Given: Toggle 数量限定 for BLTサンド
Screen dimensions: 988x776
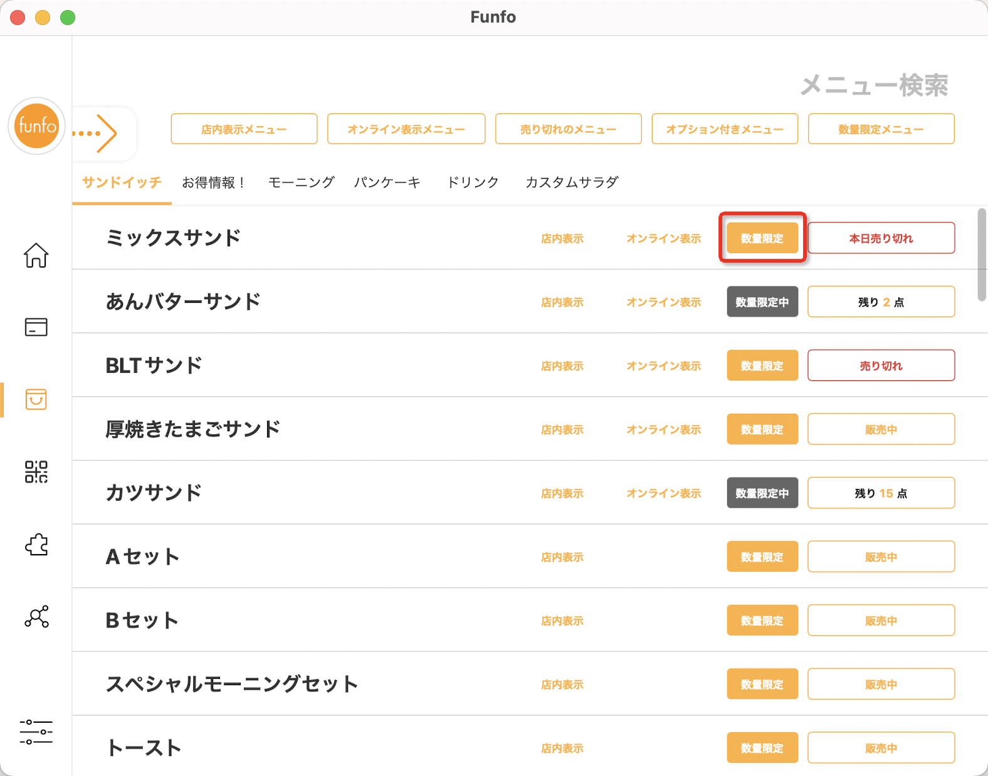Looking at the screenshot, I should tap(762, 365).
